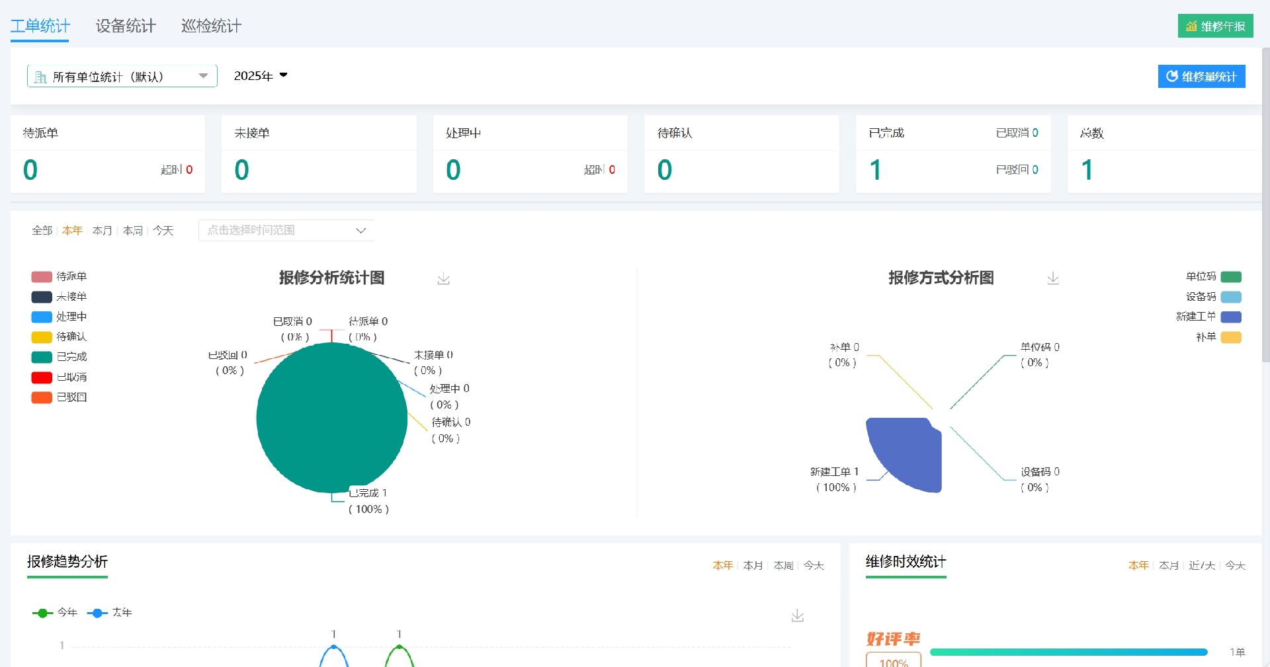The height and width of the screenshot is (667, 1270).
Task: Toggle the 今年 series in 报修趋势分析
Action: click(56, 613)
